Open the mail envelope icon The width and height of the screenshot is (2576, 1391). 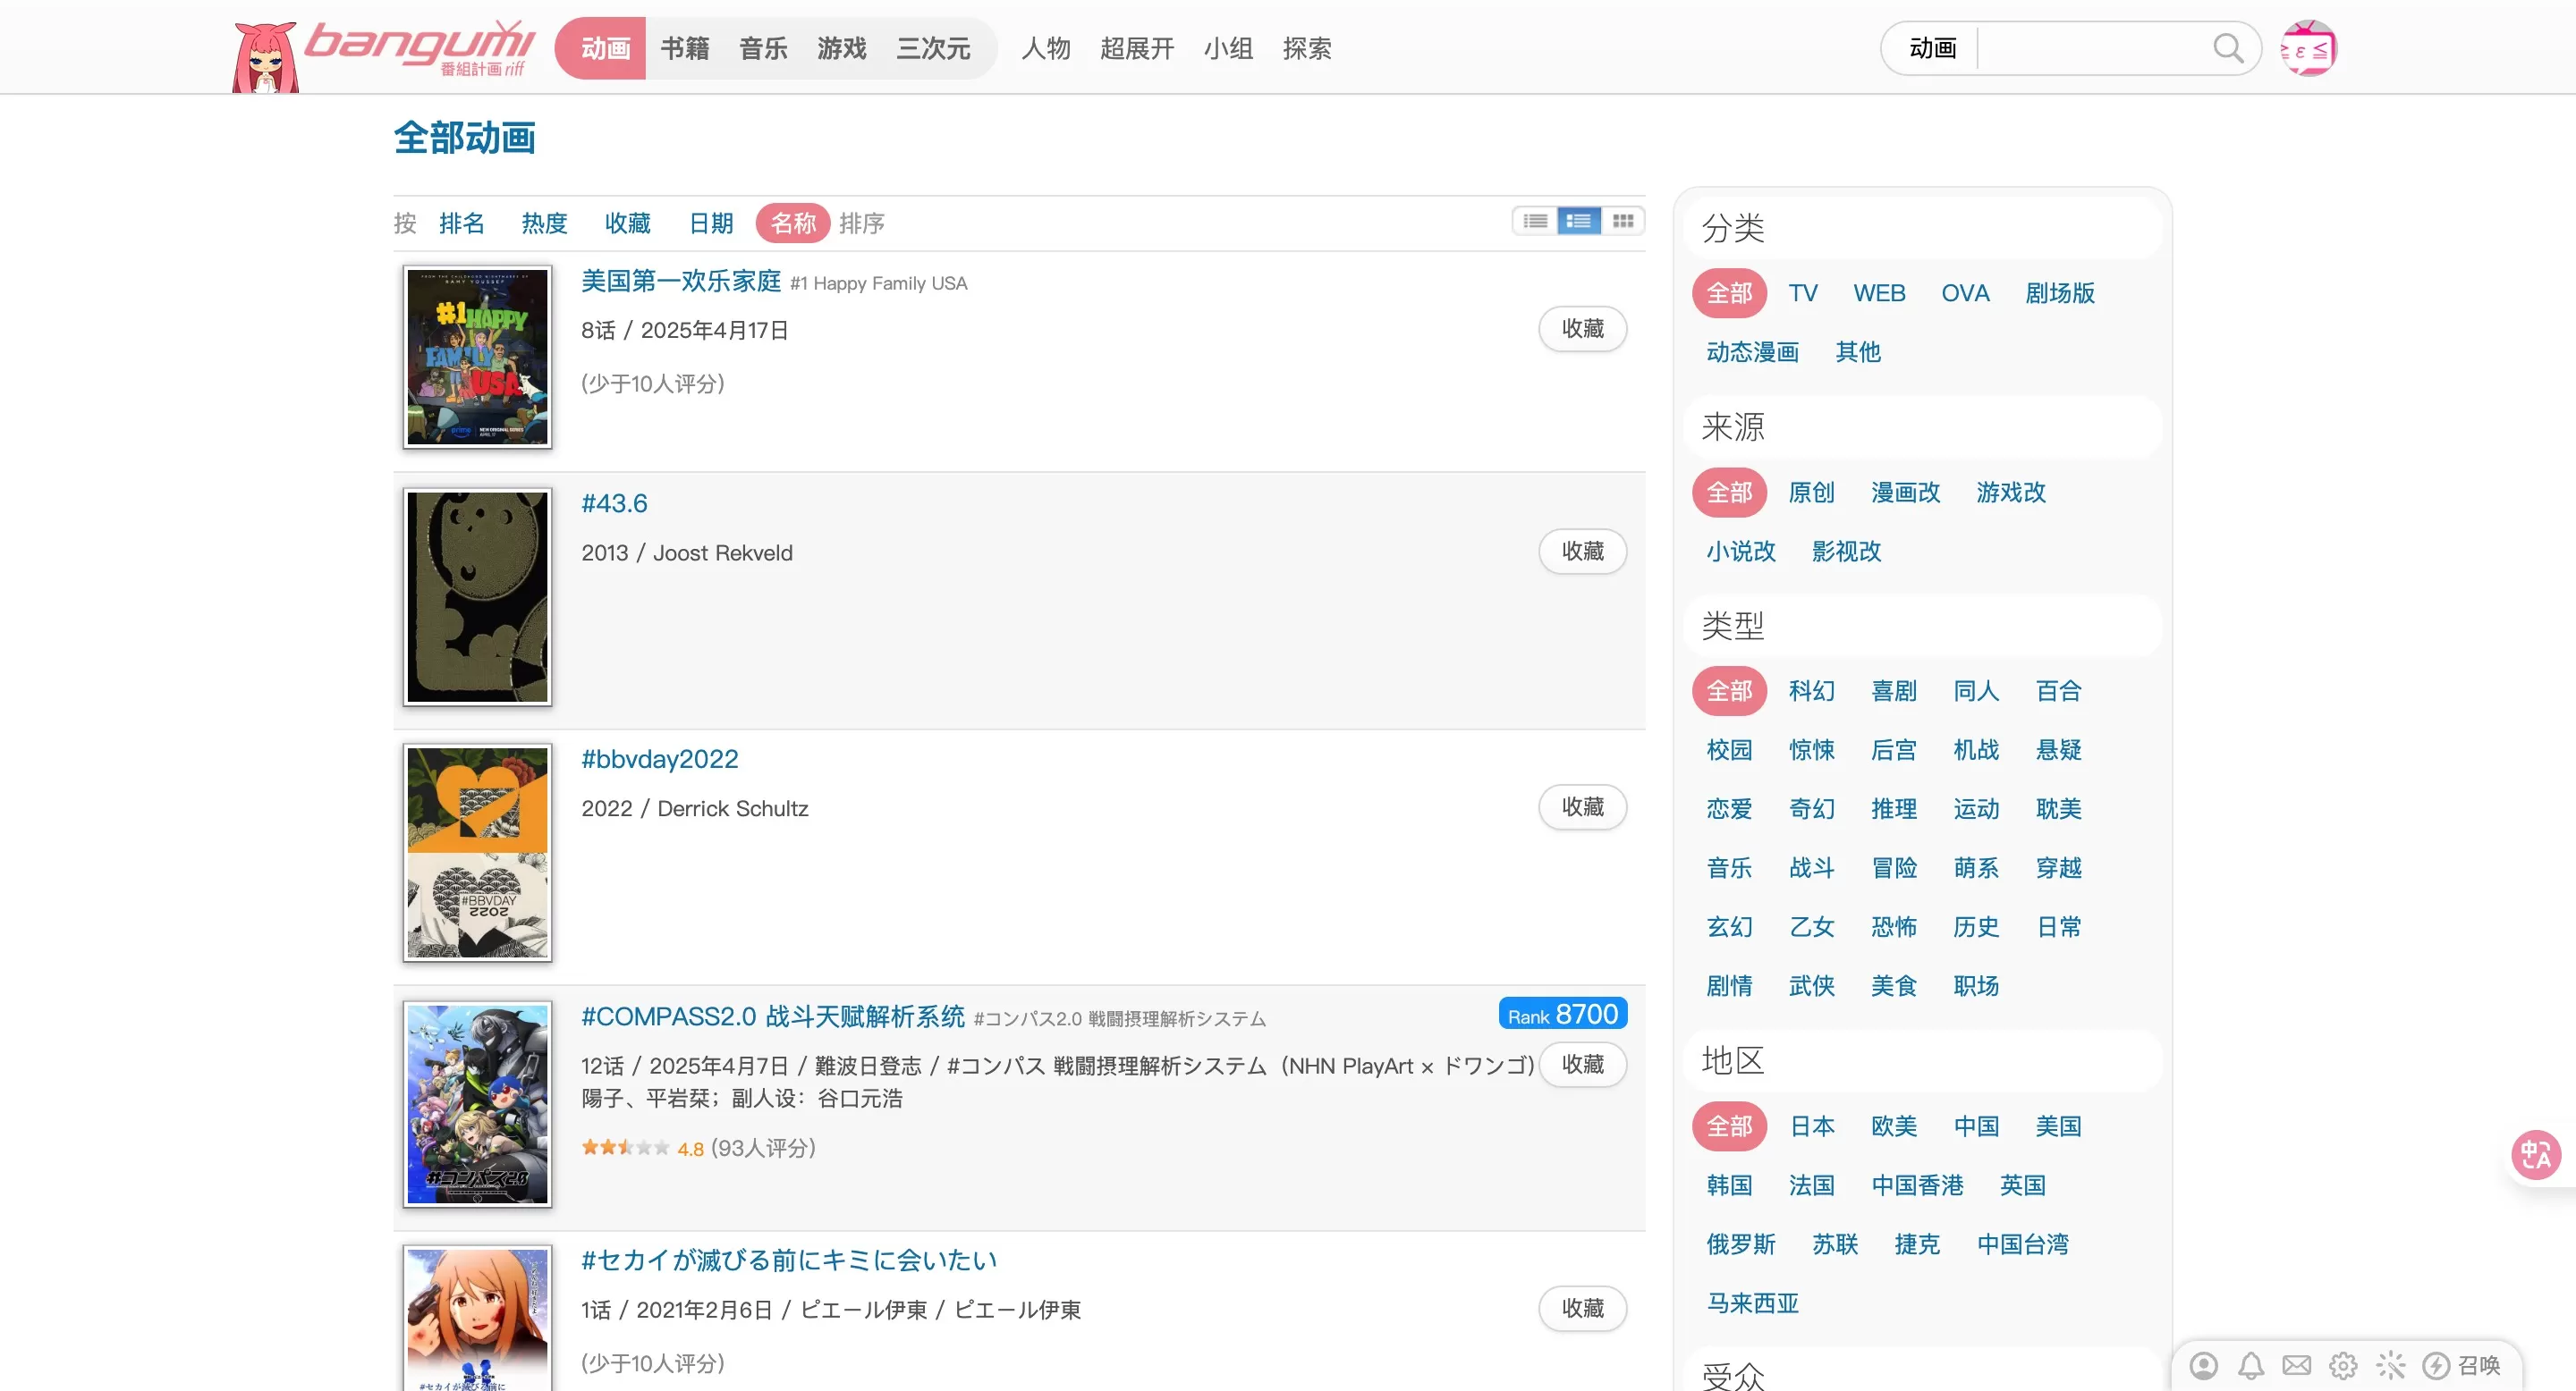[2297, 1365]
